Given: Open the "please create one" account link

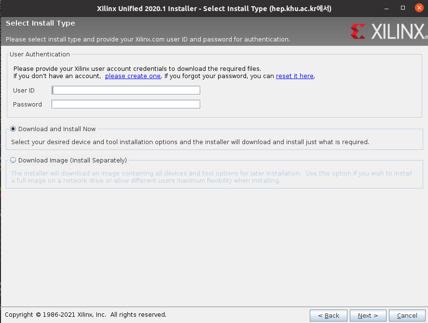Looking at the screenshot, I should pos(133,76).
